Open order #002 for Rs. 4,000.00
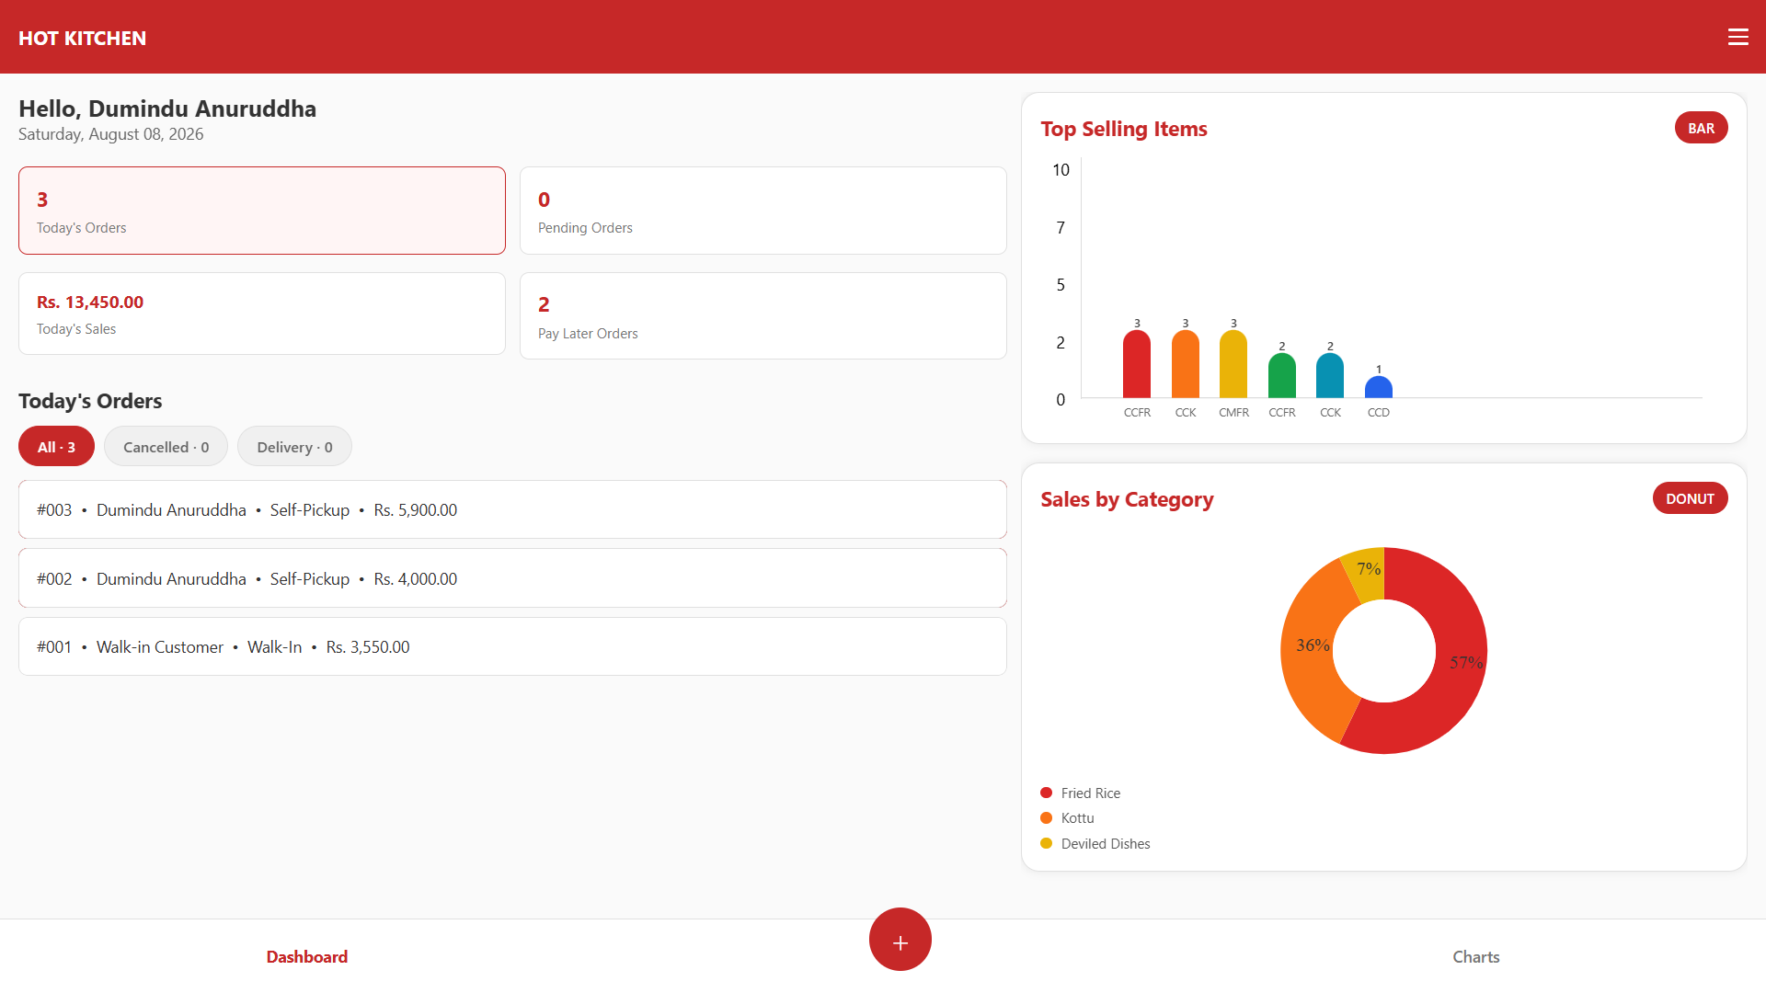This screenshot has width=1766, height=993. (512, 578)
